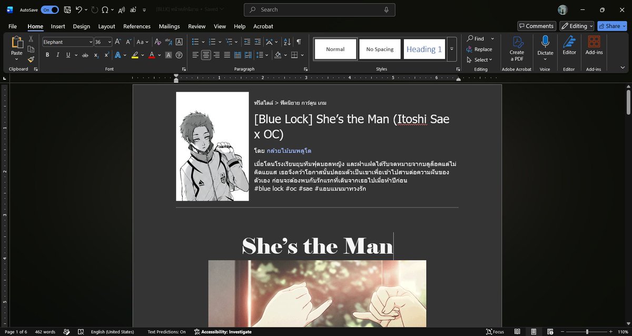The image size is (632, 336).
Task: Save the document with disk icon
Action: (x=67, y=9)
